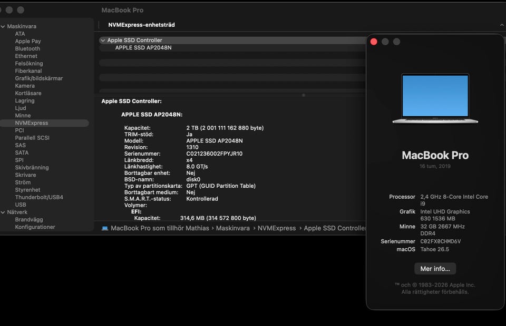Click the Serienummer C02FX0CHMD6V text
The height and width of the screenshot is (326, 506).
(x=441, y=241)
